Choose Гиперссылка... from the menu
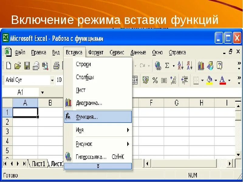 point(98,157)
